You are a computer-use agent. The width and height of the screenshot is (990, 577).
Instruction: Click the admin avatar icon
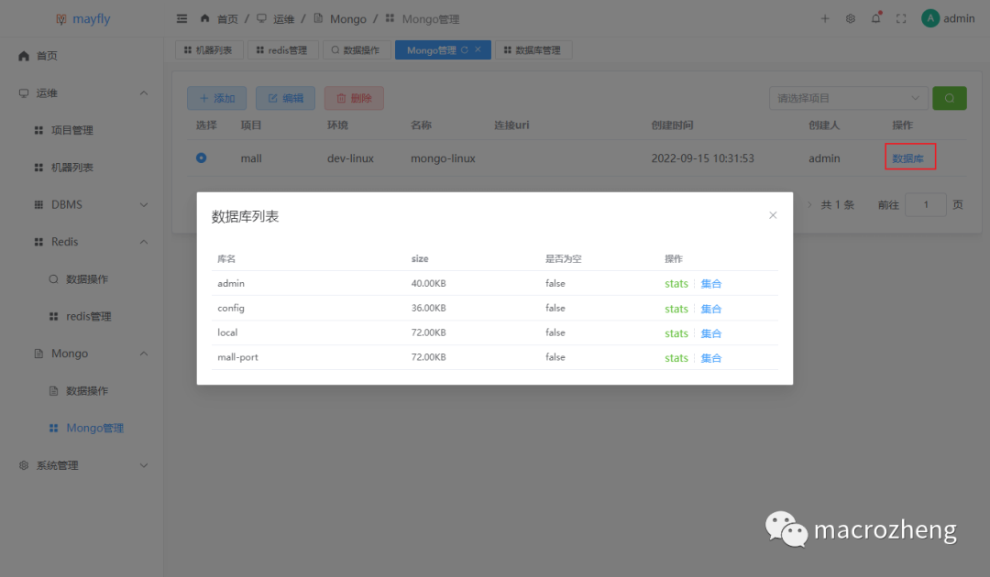(x=929, y=17)
